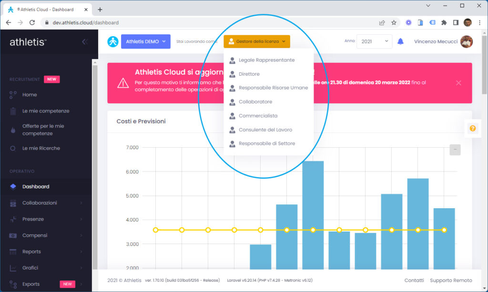Click the tallest blue bar in chart
488x292 pixels.
pos(313,215)
